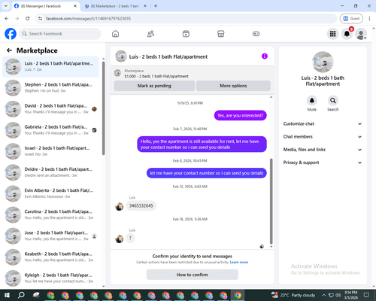Click the back arrow next to Marketplace
This screenshot has width=376, height=301.
tap(9, 50)
